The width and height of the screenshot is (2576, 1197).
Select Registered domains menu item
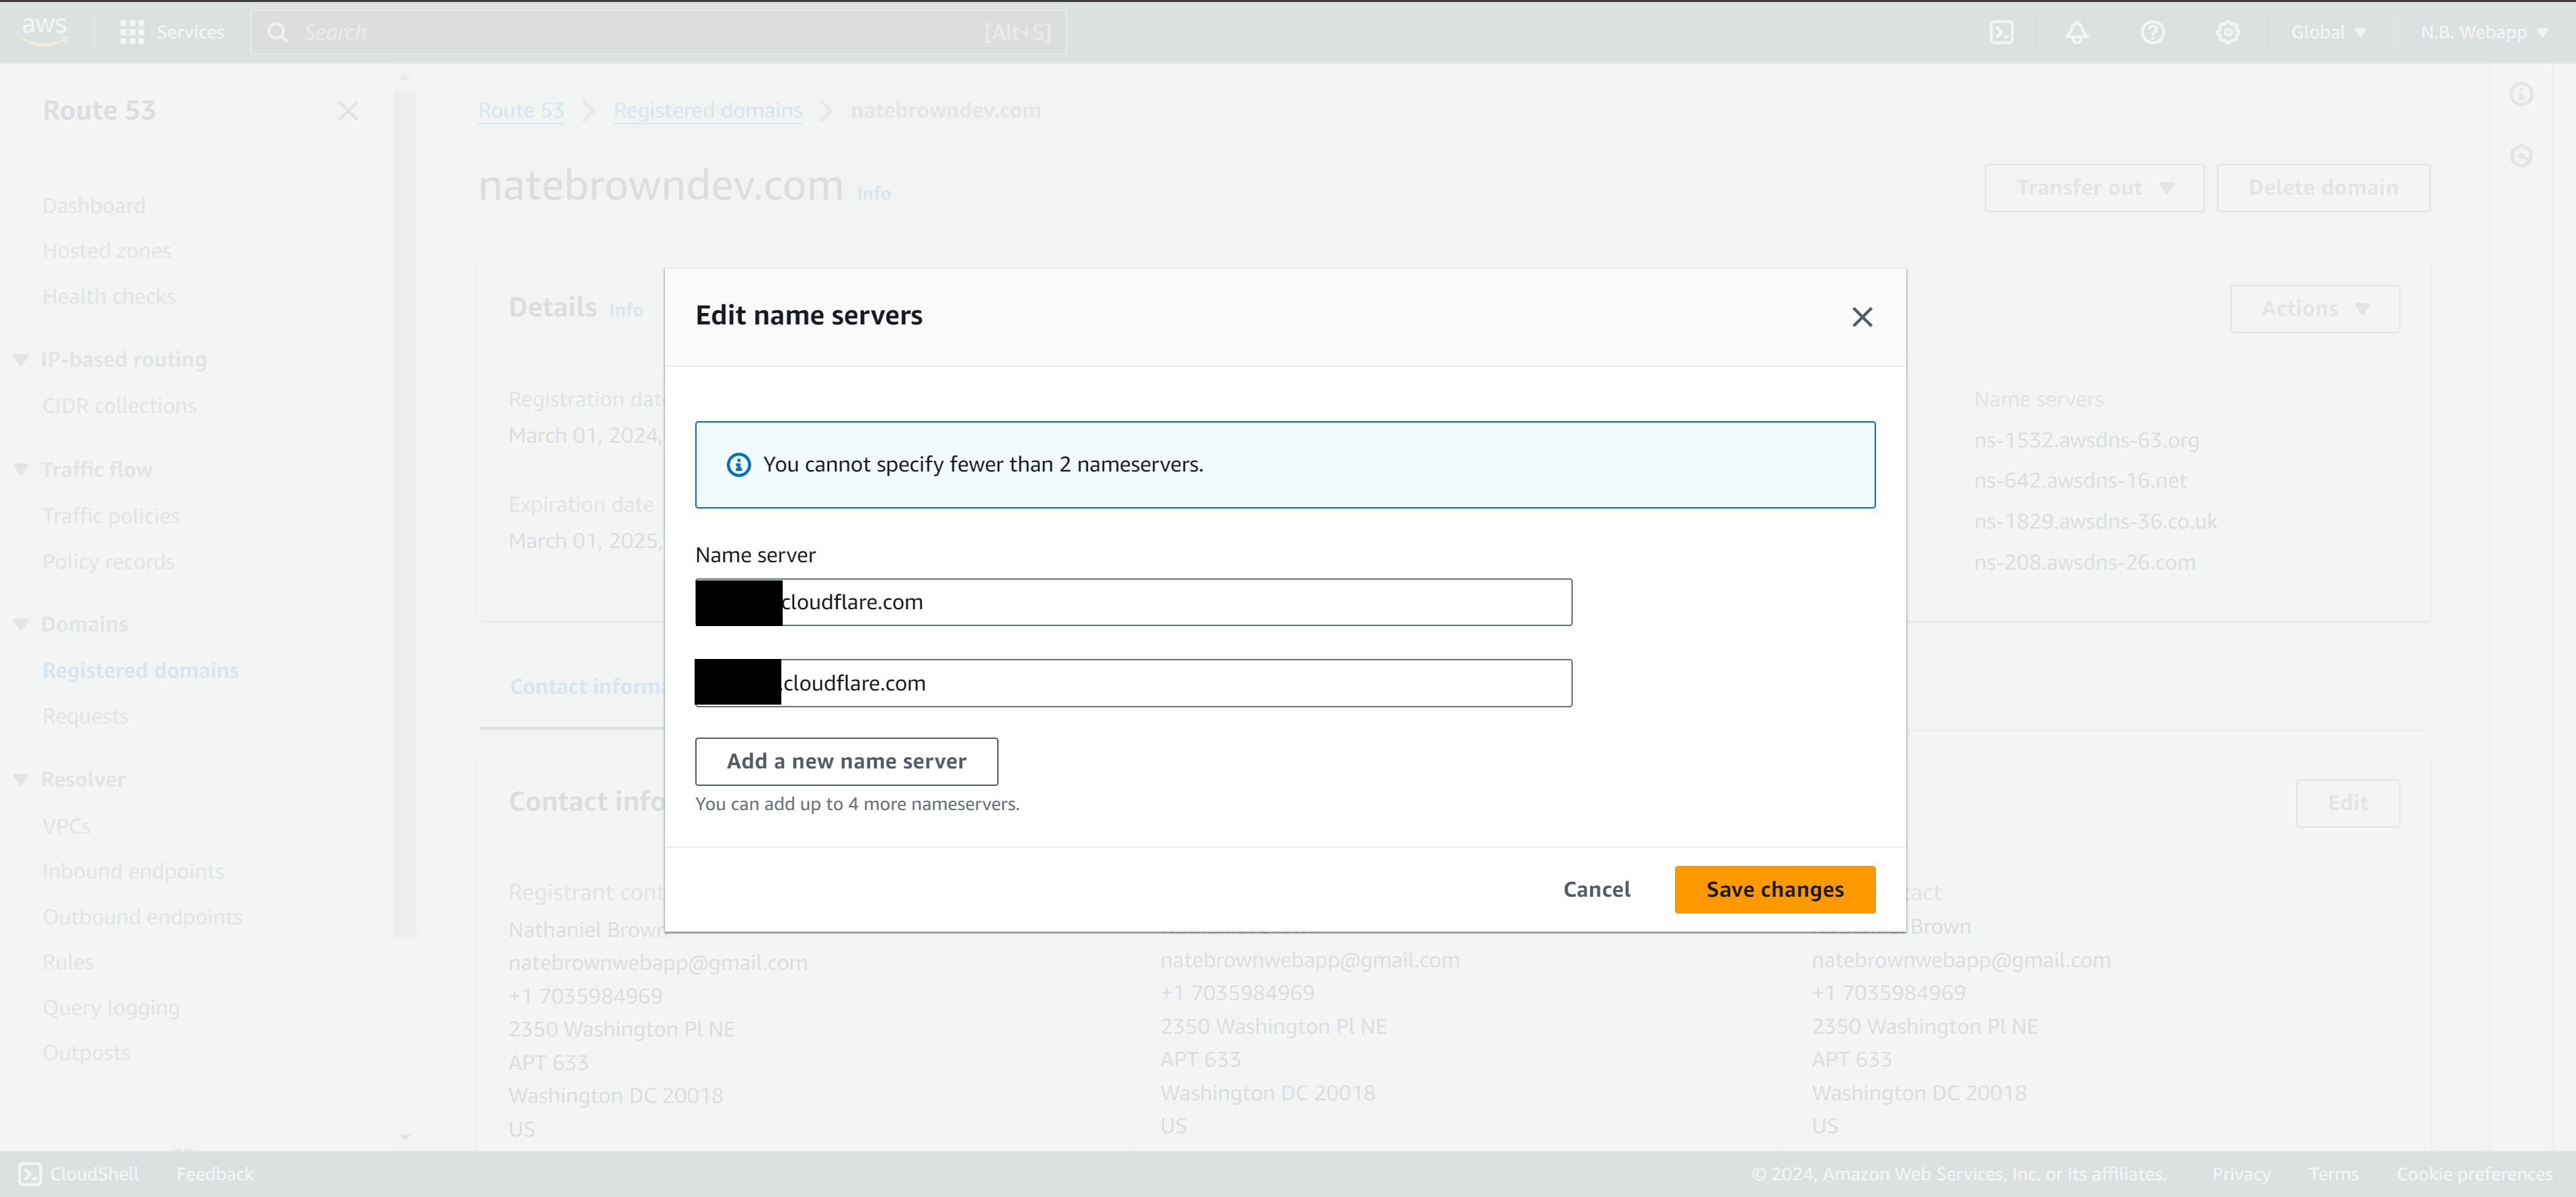(x=141, y=670)
